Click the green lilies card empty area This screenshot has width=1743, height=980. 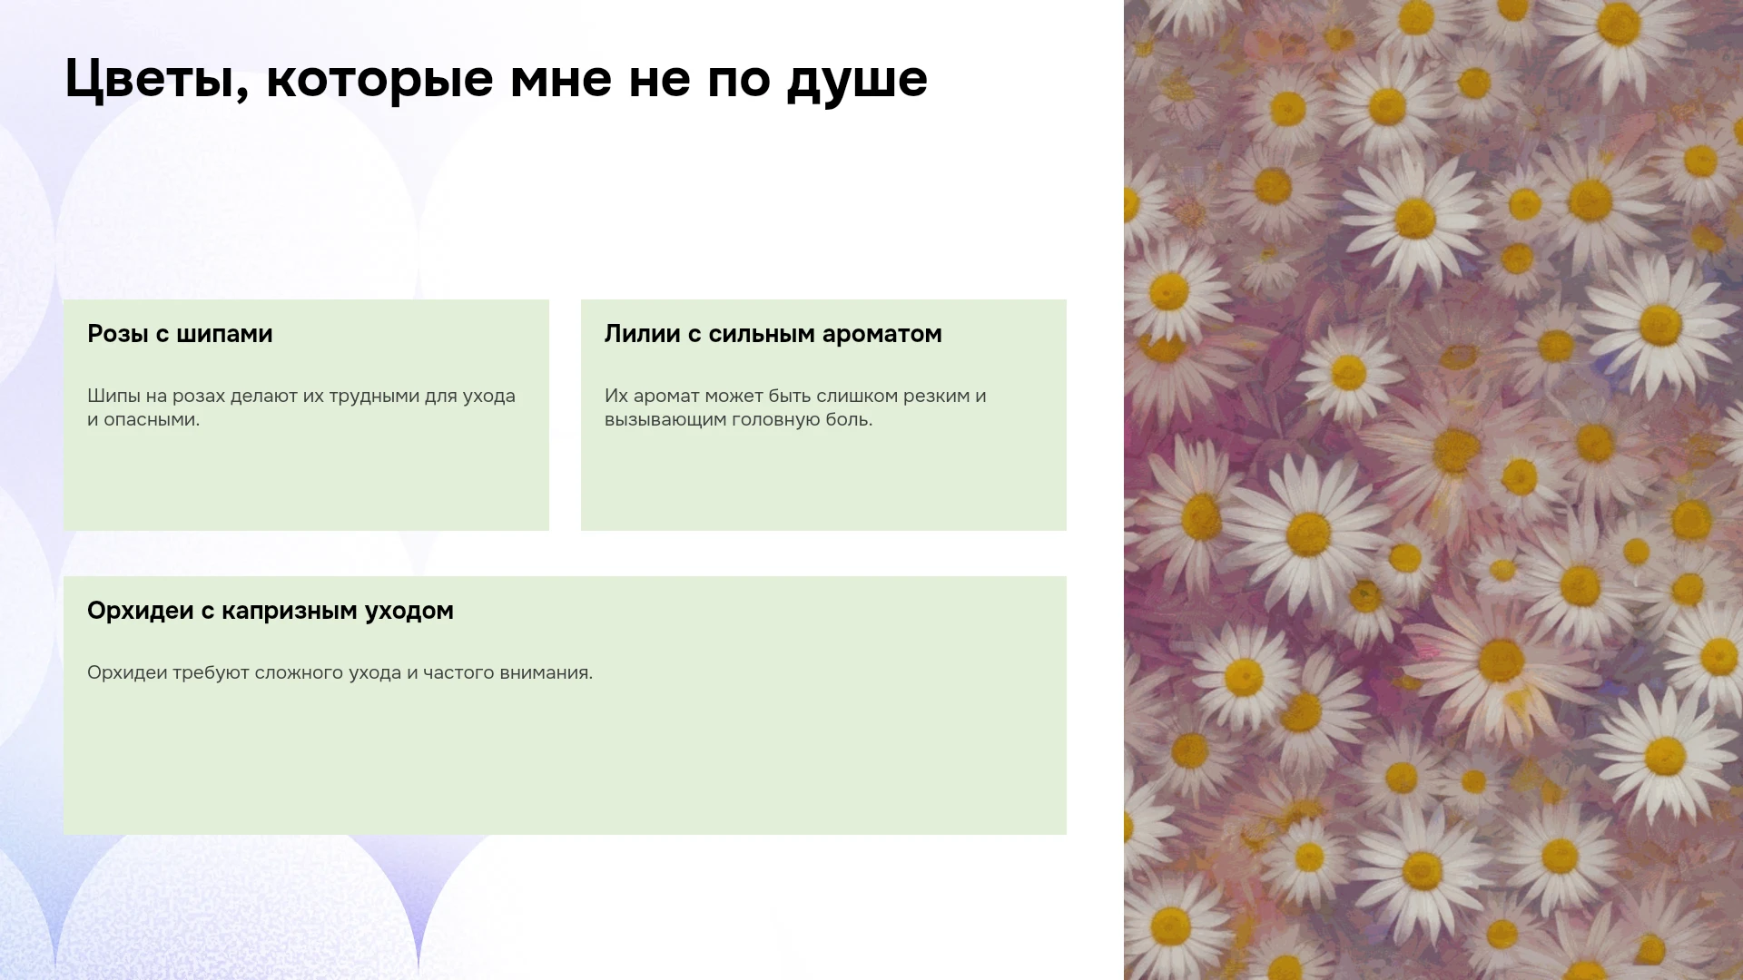point(823,481)
